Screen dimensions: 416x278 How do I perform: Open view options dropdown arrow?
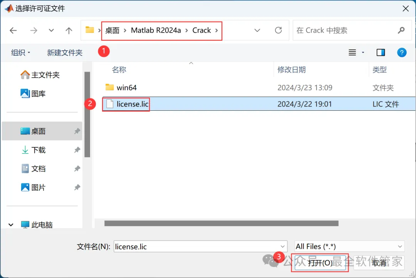[363, 52]
